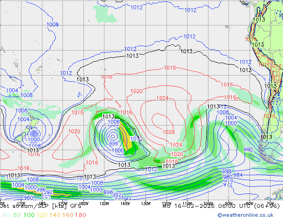Click the 992 label near southern Chile
The width and height of the screenshot is (283, 219).
point(248,150)
